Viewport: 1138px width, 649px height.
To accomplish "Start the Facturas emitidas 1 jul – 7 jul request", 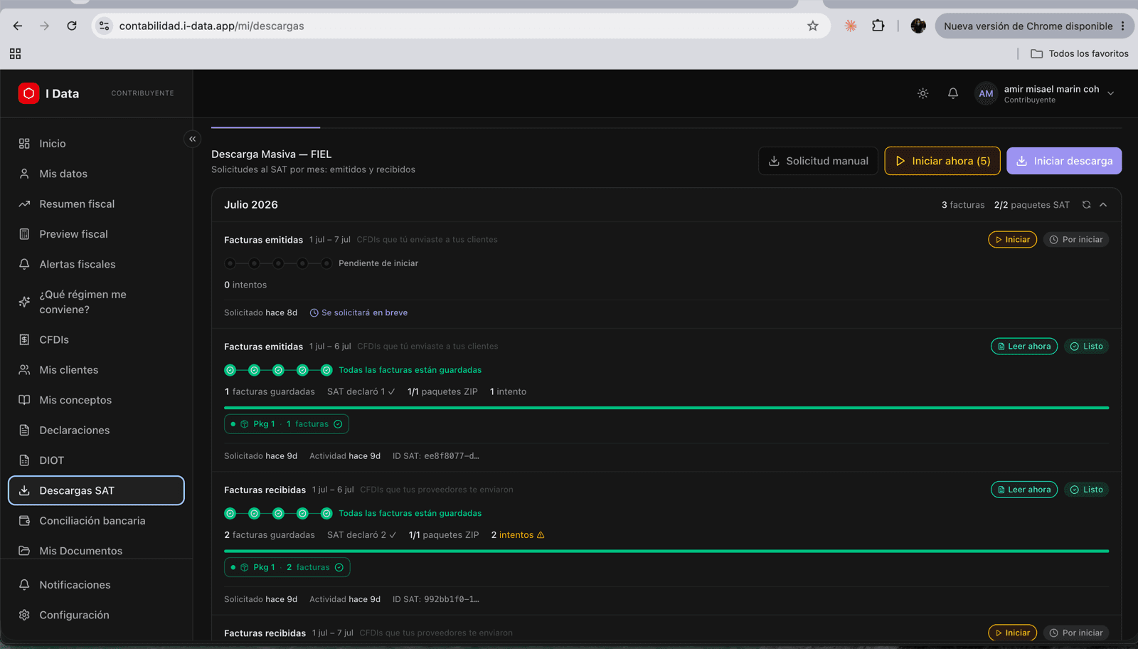I will pos(1012,240).
